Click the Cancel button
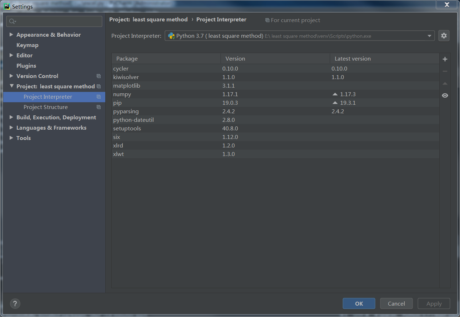This screenshot has width=460, height=317. 396,303
